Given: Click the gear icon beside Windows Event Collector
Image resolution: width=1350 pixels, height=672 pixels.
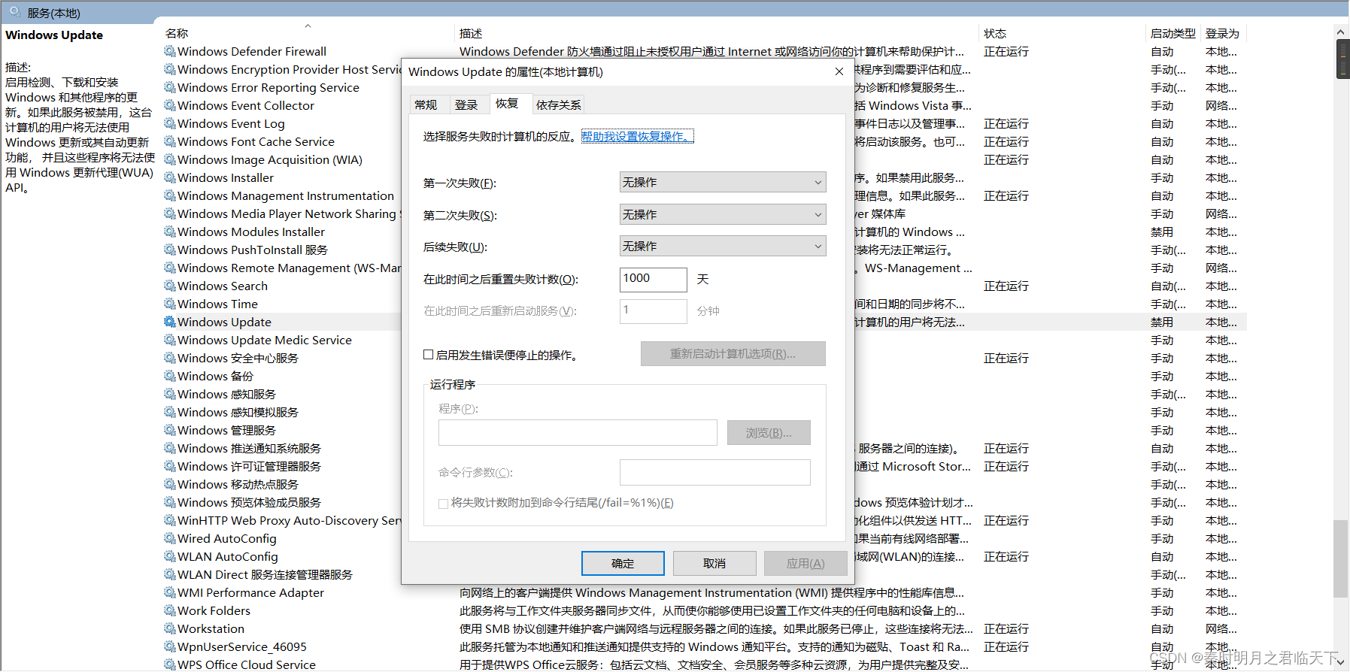Looking at the screenshot, I should click(170, 105).
